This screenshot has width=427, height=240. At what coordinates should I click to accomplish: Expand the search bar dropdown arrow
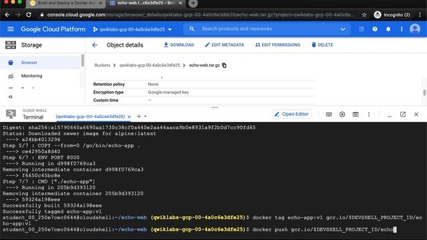point(343,29)
